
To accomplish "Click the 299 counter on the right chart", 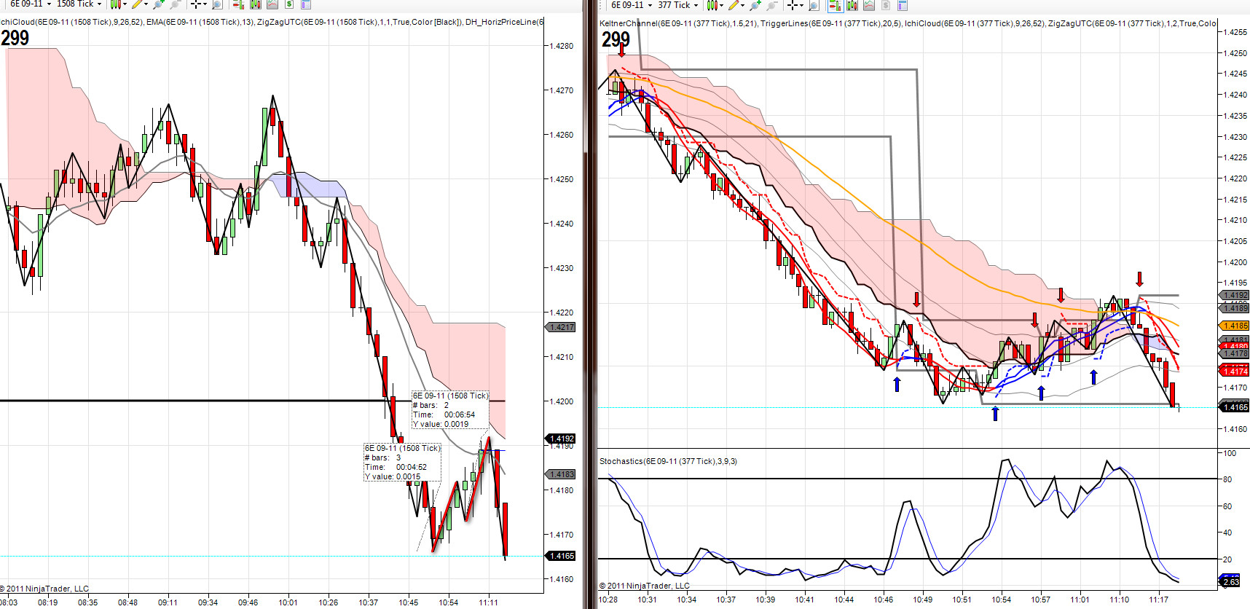I will (x=616, y=39).
